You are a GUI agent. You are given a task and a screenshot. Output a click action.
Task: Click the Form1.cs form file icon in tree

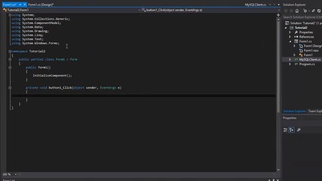[296, 41]
